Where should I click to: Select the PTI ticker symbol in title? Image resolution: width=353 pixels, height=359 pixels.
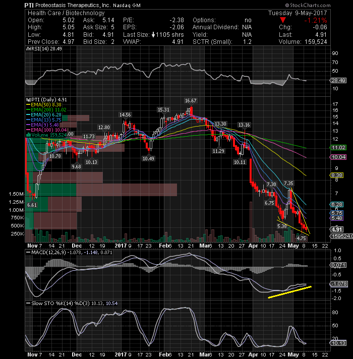pos(29,5)
